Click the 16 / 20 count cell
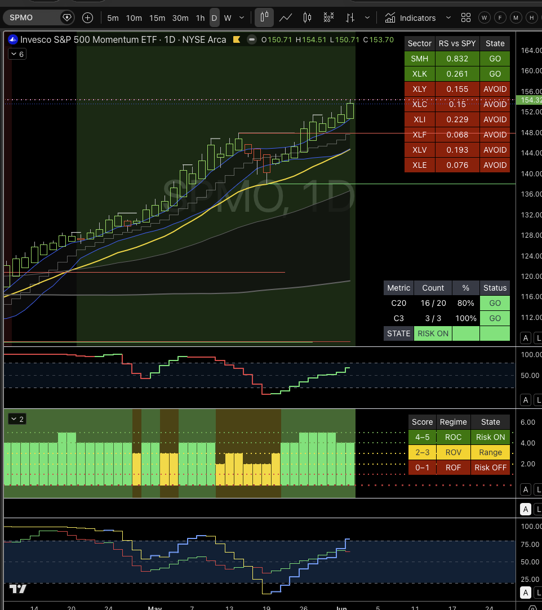The width and height of the screenshot is (542, 610). [433, 303]
